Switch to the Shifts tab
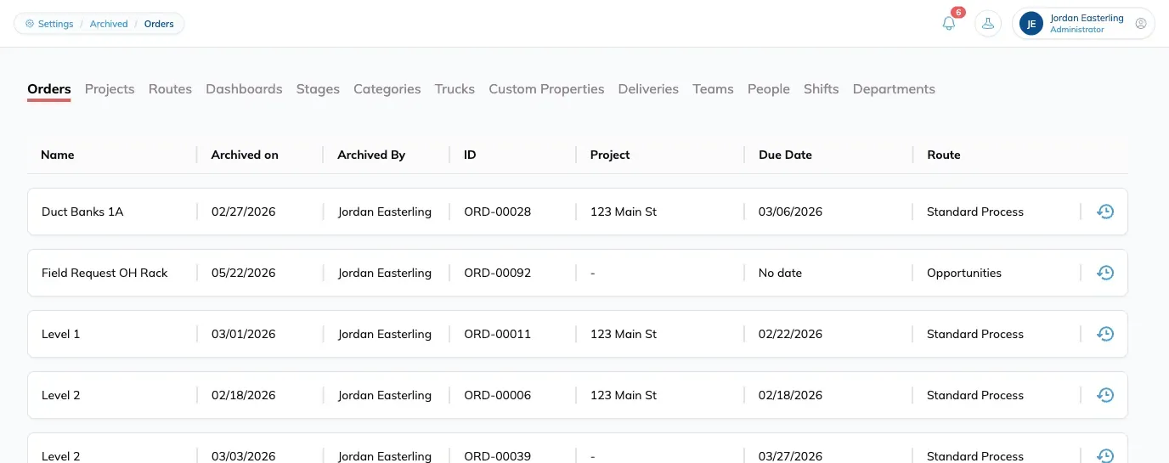Viewport: 1169px width, 463px height. (822, 89)
